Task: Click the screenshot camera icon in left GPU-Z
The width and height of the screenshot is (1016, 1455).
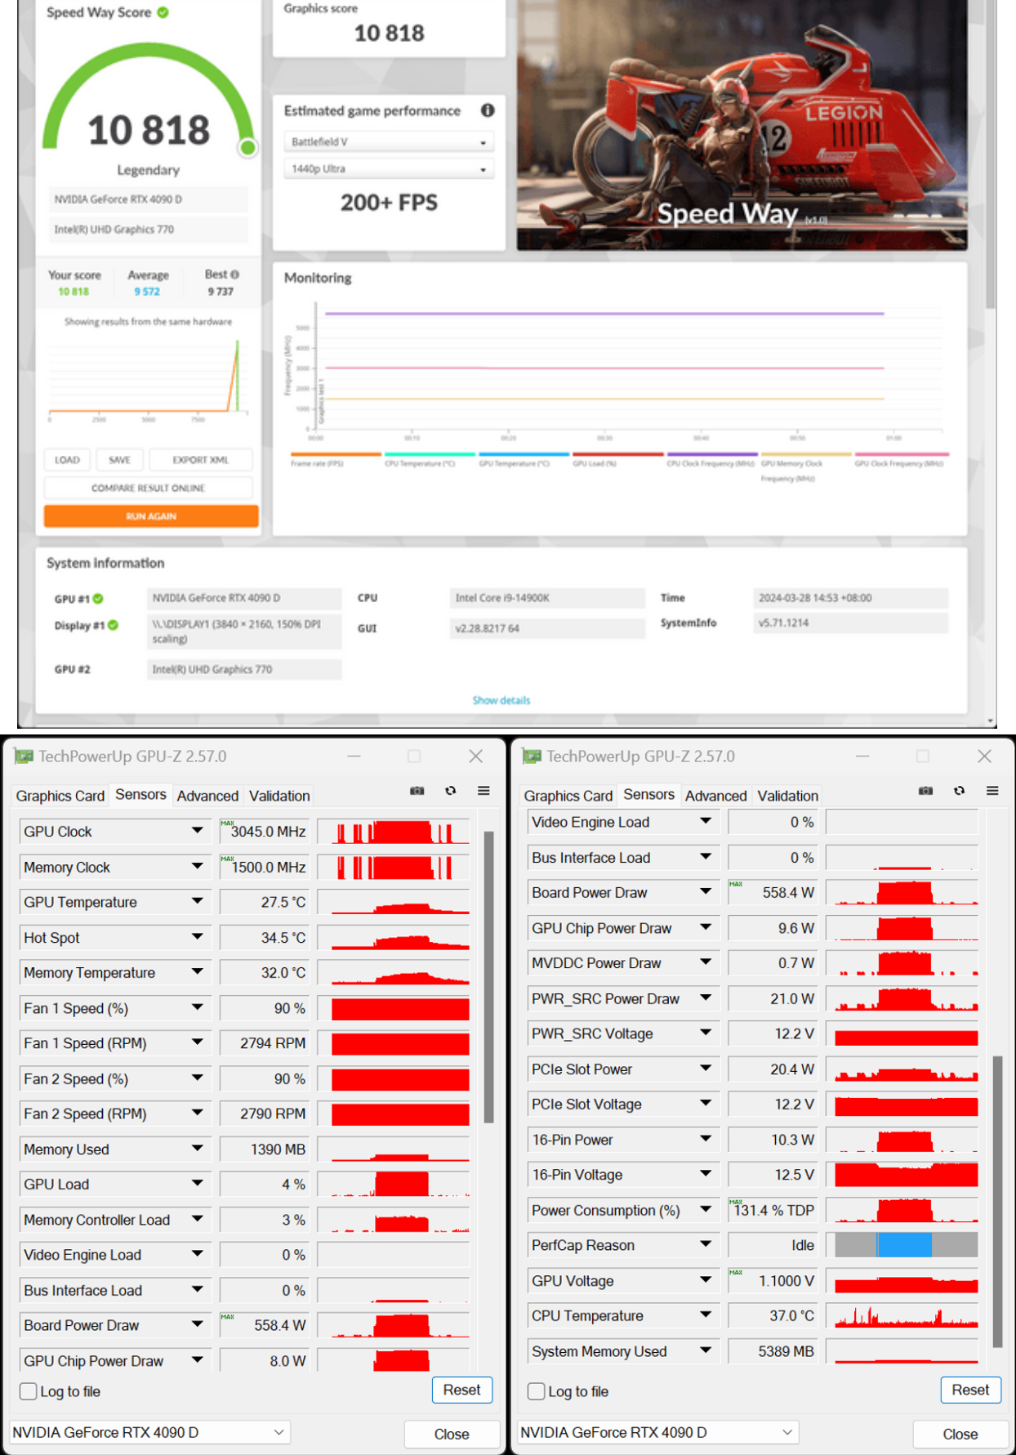Action: (417, 791)
